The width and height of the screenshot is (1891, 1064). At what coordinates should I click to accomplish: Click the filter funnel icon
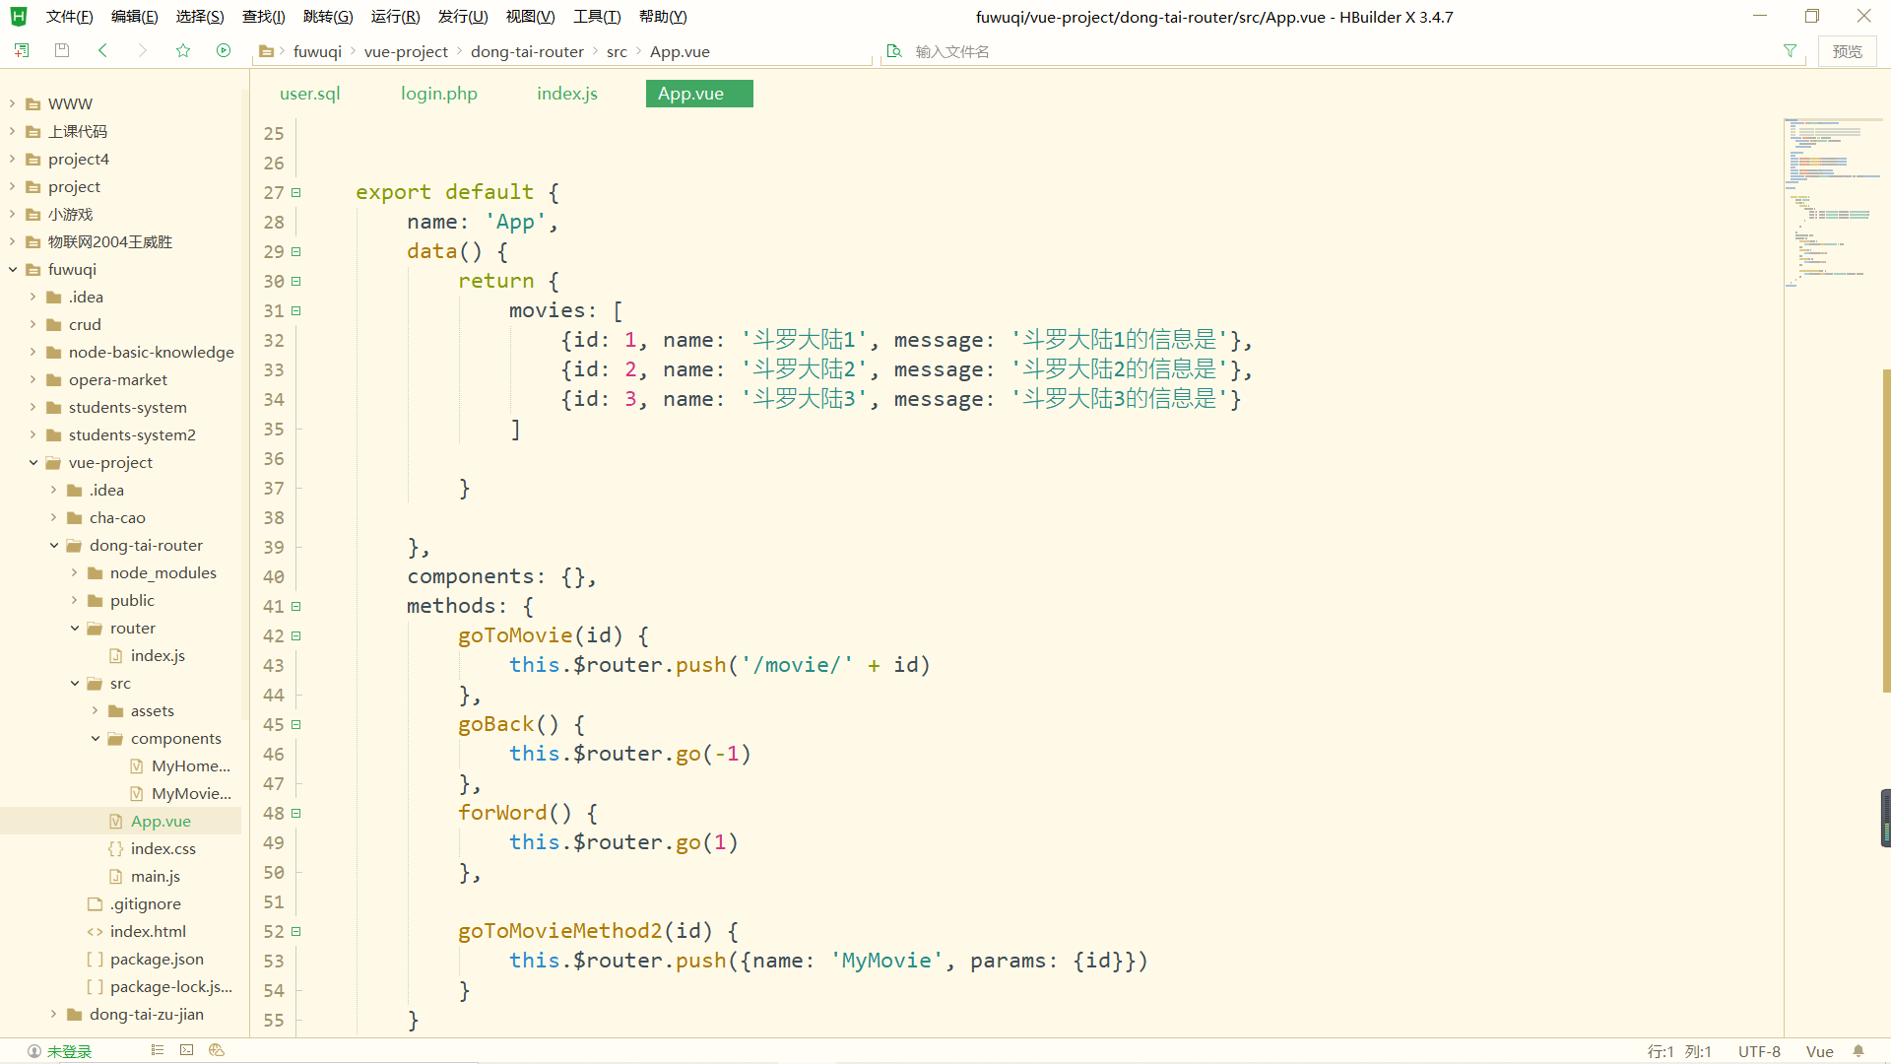(1790, 50)
